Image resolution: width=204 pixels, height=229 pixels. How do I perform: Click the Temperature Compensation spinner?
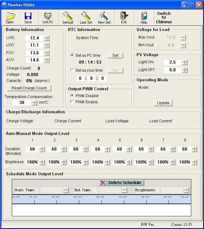[x=34, y=103]
